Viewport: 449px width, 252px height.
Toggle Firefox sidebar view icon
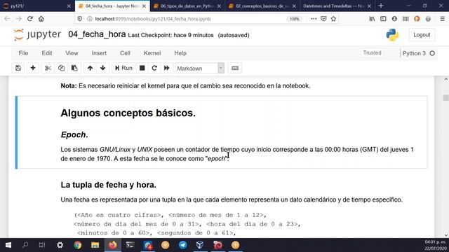(383, 19)
